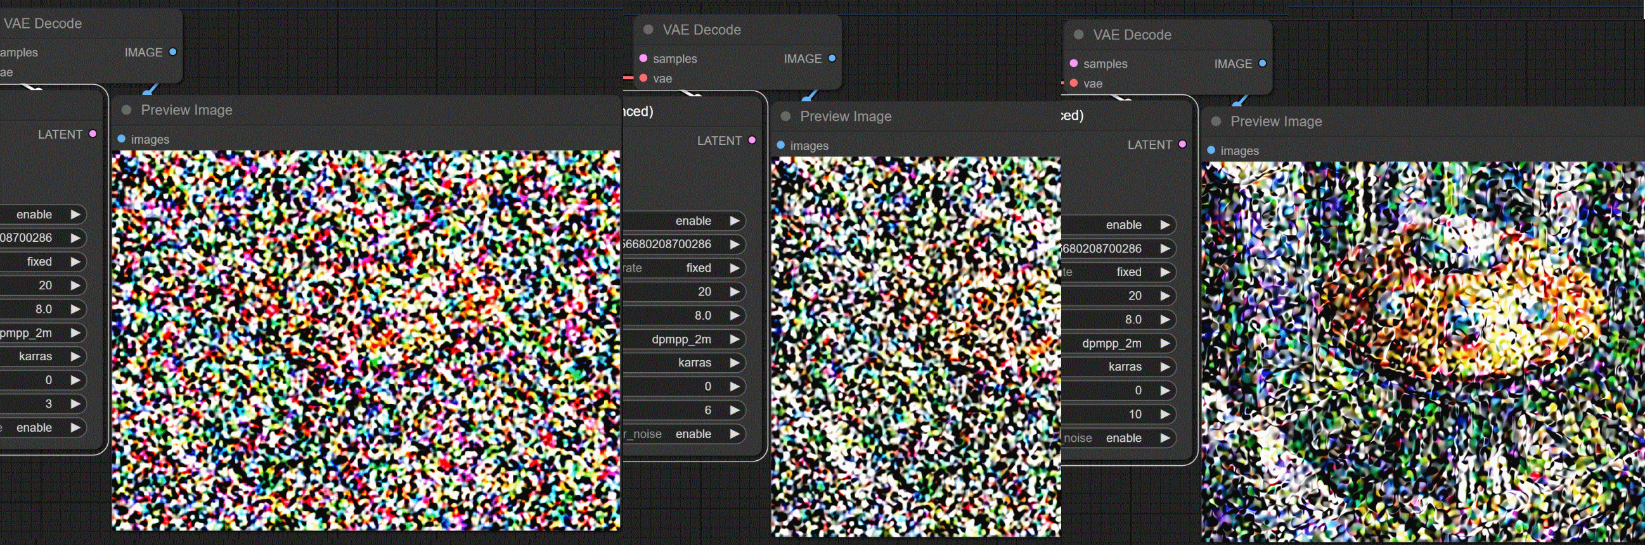The width and height of the screenshot is (1645, 545).
Task: Click the blue images input port on rightmost Preview Image
Action: (x=1211, y=151)
